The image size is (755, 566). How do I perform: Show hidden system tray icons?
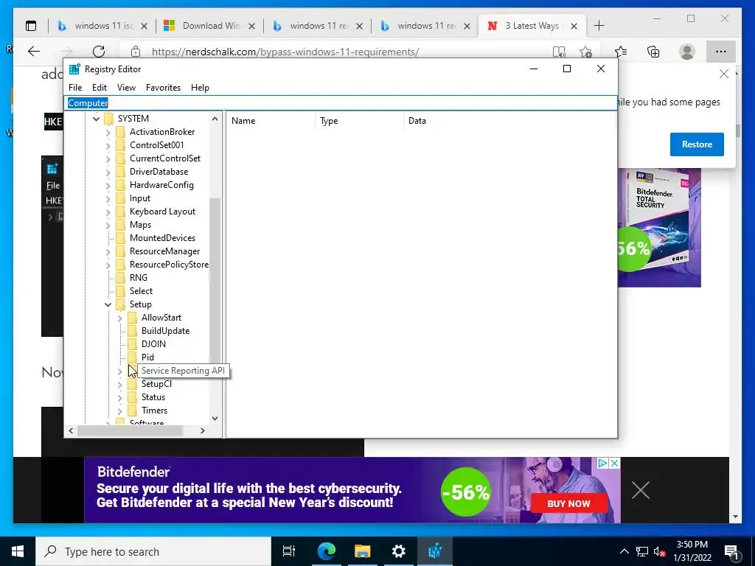click(624, 551)
